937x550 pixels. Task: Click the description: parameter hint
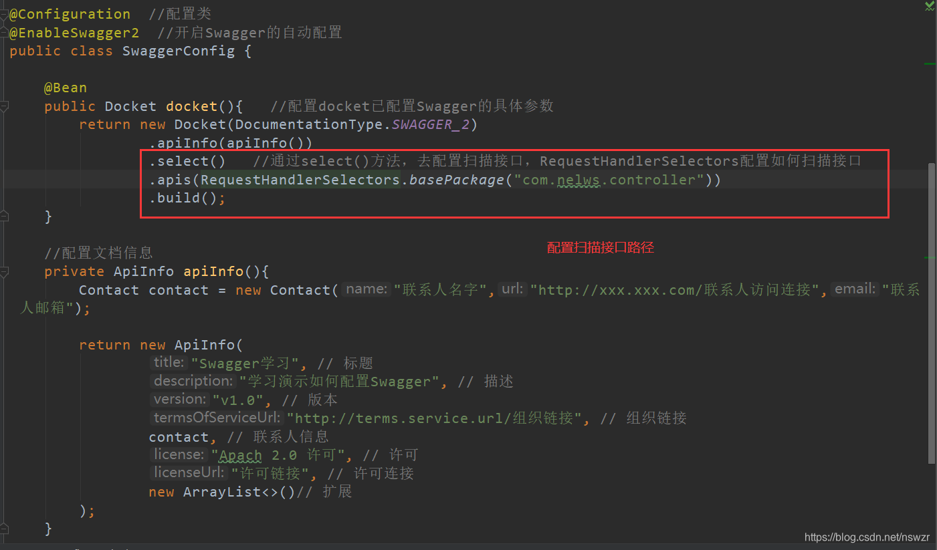(193, 380)
